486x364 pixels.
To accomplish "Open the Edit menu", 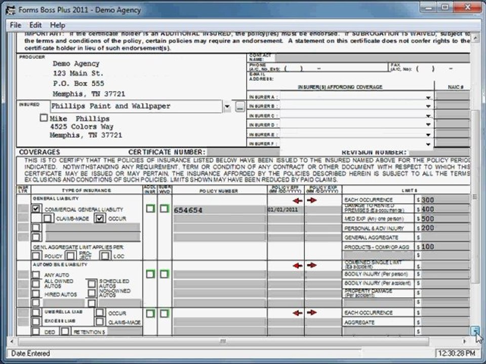I will (x=35, y=25).
